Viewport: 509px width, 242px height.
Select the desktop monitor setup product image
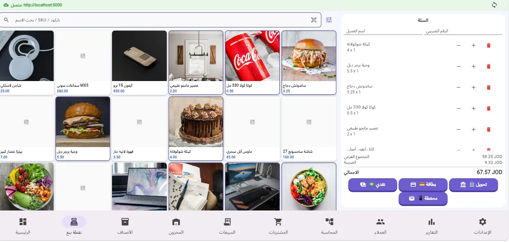pyautogui.click(x=252, y=187)
